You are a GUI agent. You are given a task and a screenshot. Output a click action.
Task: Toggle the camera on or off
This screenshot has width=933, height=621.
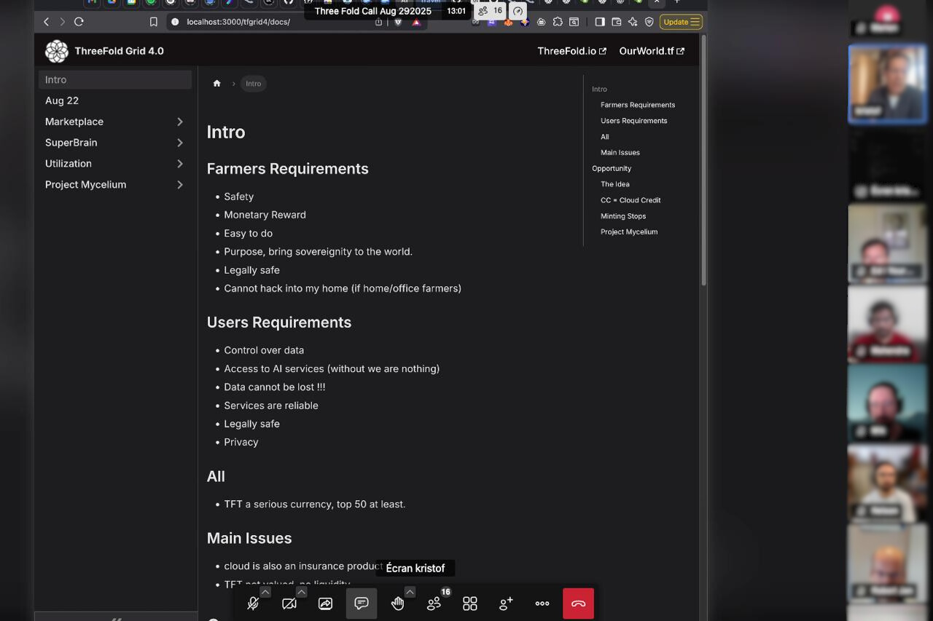point(289,604)
